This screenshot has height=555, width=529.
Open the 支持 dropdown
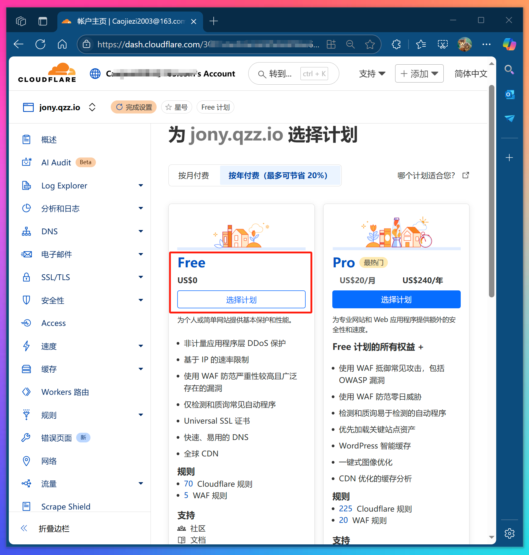[372, 73]
